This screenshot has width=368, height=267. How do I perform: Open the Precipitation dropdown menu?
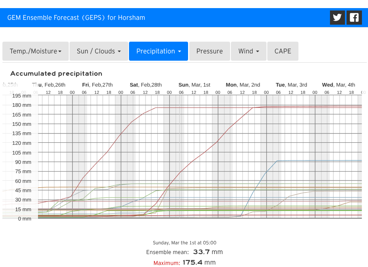point(159,51)
